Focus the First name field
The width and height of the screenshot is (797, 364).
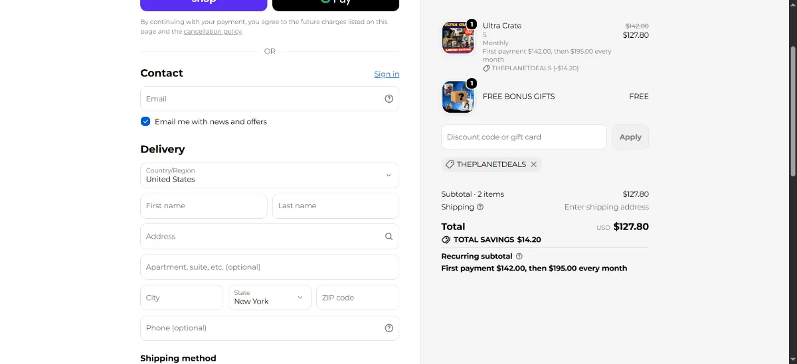(x=204, y=206)
